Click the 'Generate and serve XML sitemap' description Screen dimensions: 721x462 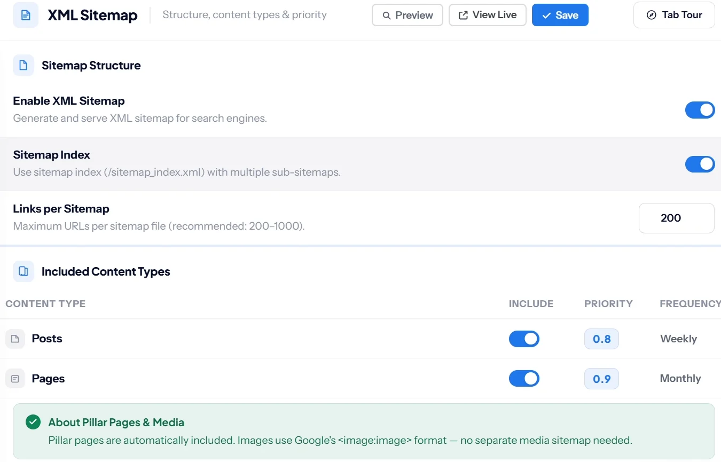tap(140, 118)
